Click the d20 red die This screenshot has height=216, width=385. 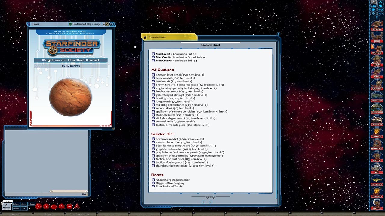[x=38, y=206]
